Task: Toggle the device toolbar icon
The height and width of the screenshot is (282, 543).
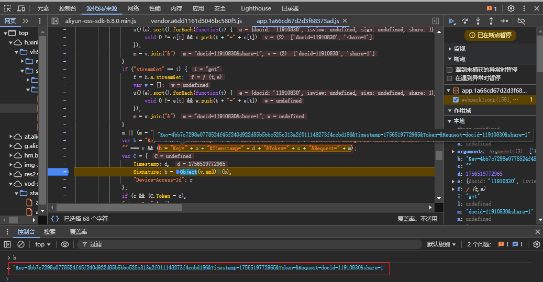Action: point(21,8)
